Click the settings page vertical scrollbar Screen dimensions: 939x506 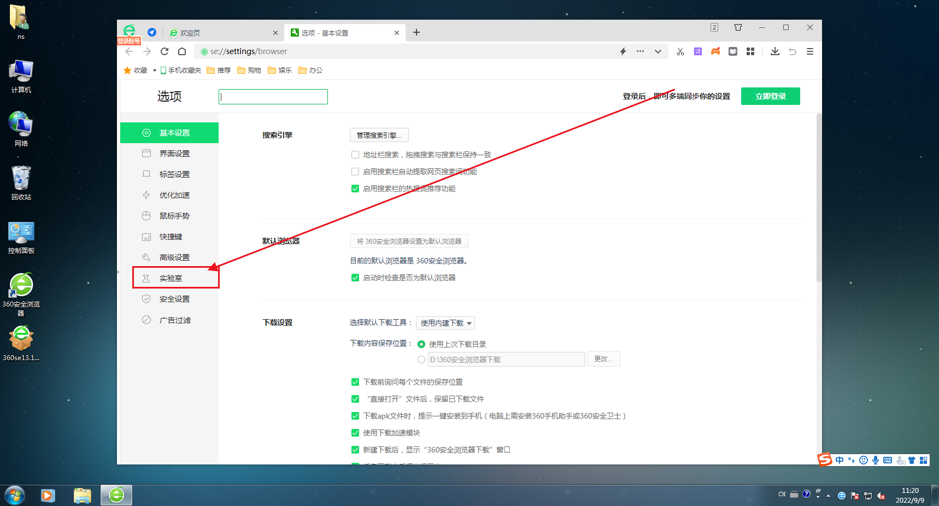pyautogui.click(x=819, y=197)
